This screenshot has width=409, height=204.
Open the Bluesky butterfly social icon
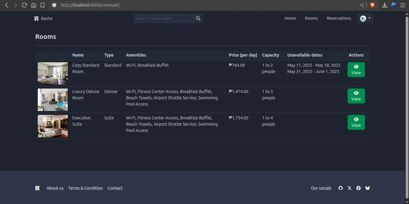pos(367,188)
